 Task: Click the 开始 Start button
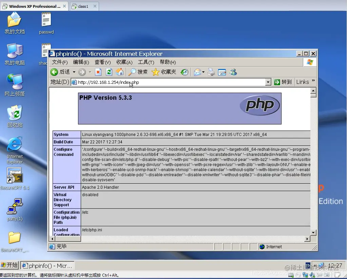tap(9, 265)
